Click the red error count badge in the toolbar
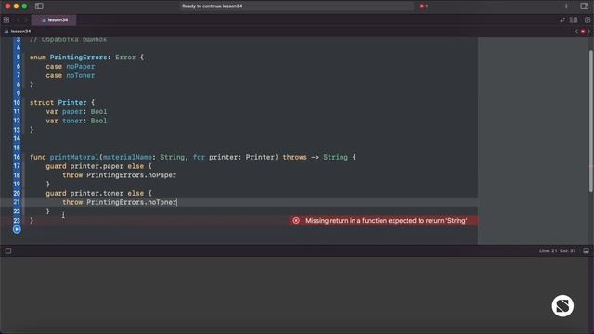The image size is (594, 334). (423, 6)
